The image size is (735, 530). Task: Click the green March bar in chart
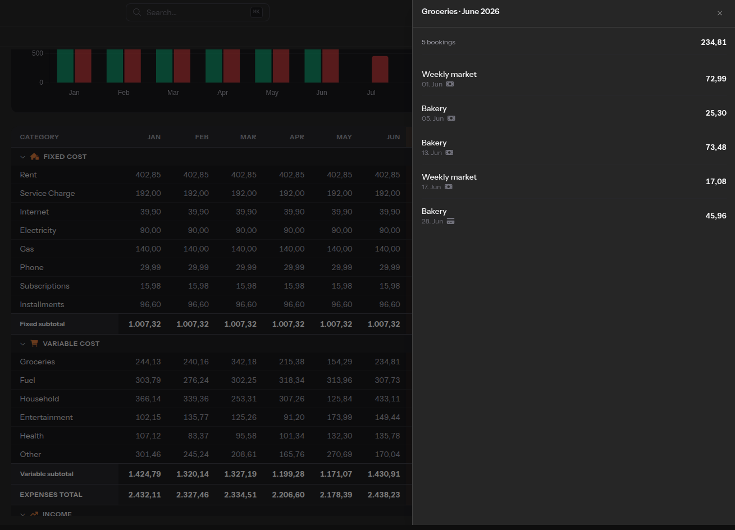pos(164,66)
